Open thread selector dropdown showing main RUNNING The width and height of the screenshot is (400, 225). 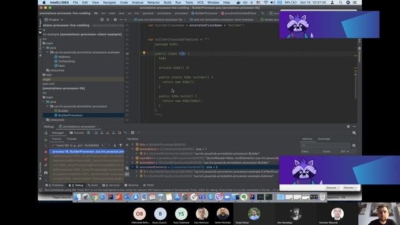77,146
